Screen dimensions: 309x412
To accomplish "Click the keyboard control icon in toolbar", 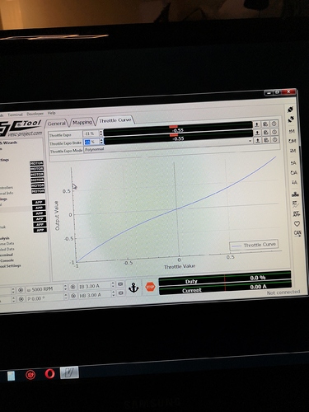I will coord(295,194).
